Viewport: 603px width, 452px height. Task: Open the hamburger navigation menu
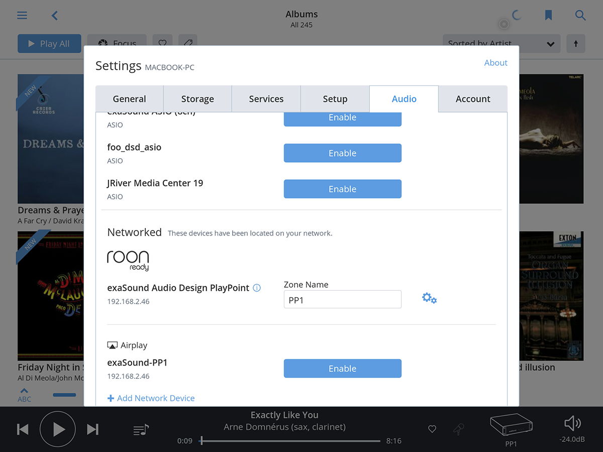[x=22, y=16]
